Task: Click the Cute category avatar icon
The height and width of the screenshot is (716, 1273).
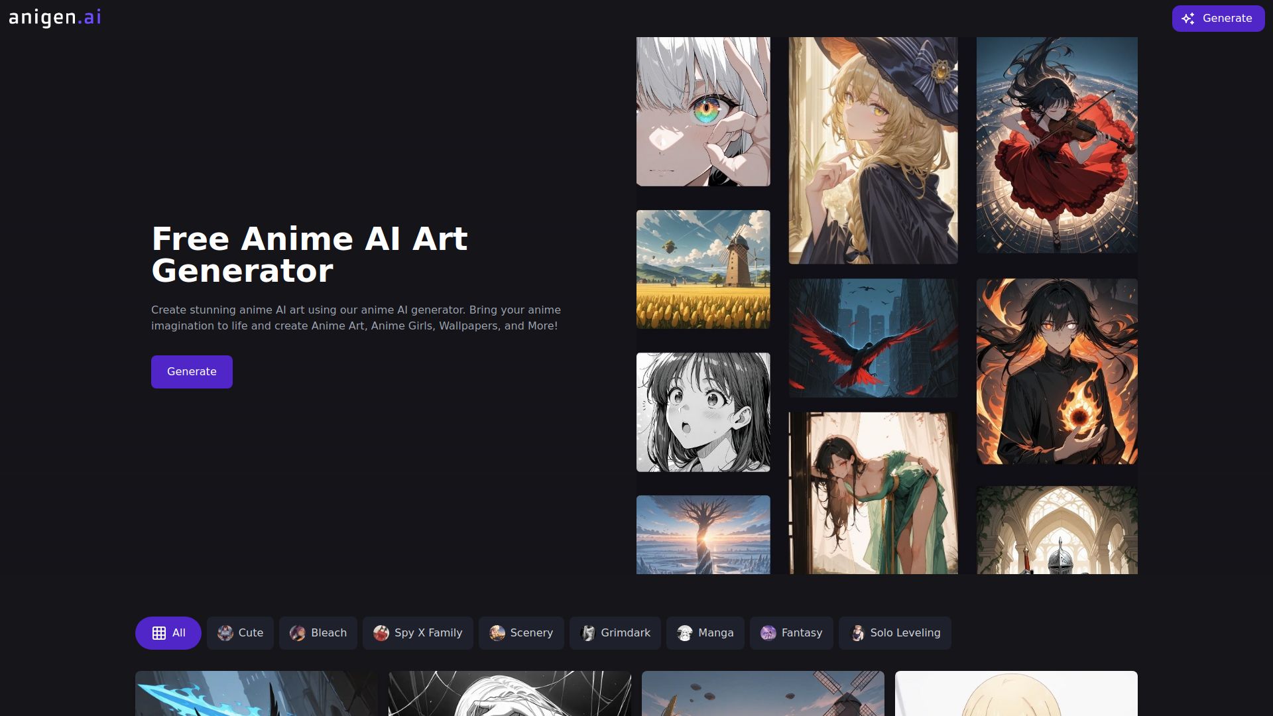Action: click(x=225, y=633)
